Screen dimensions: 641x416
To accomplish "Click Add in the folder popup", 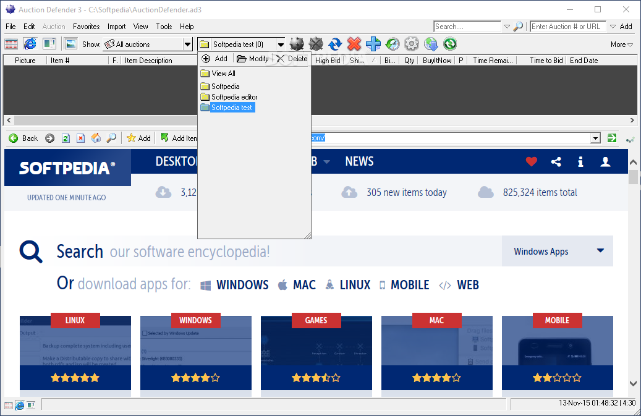I will pos(214,59).
